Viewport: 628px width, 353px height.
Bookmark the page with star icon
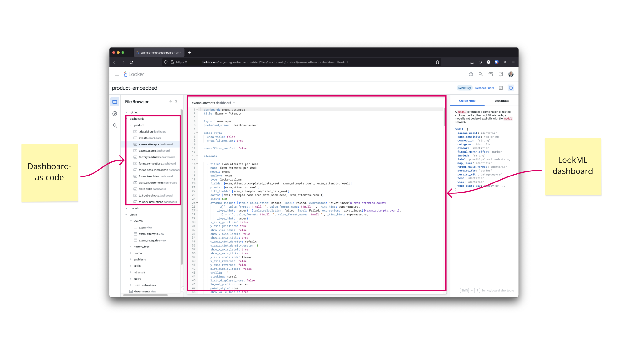[437, 62]
